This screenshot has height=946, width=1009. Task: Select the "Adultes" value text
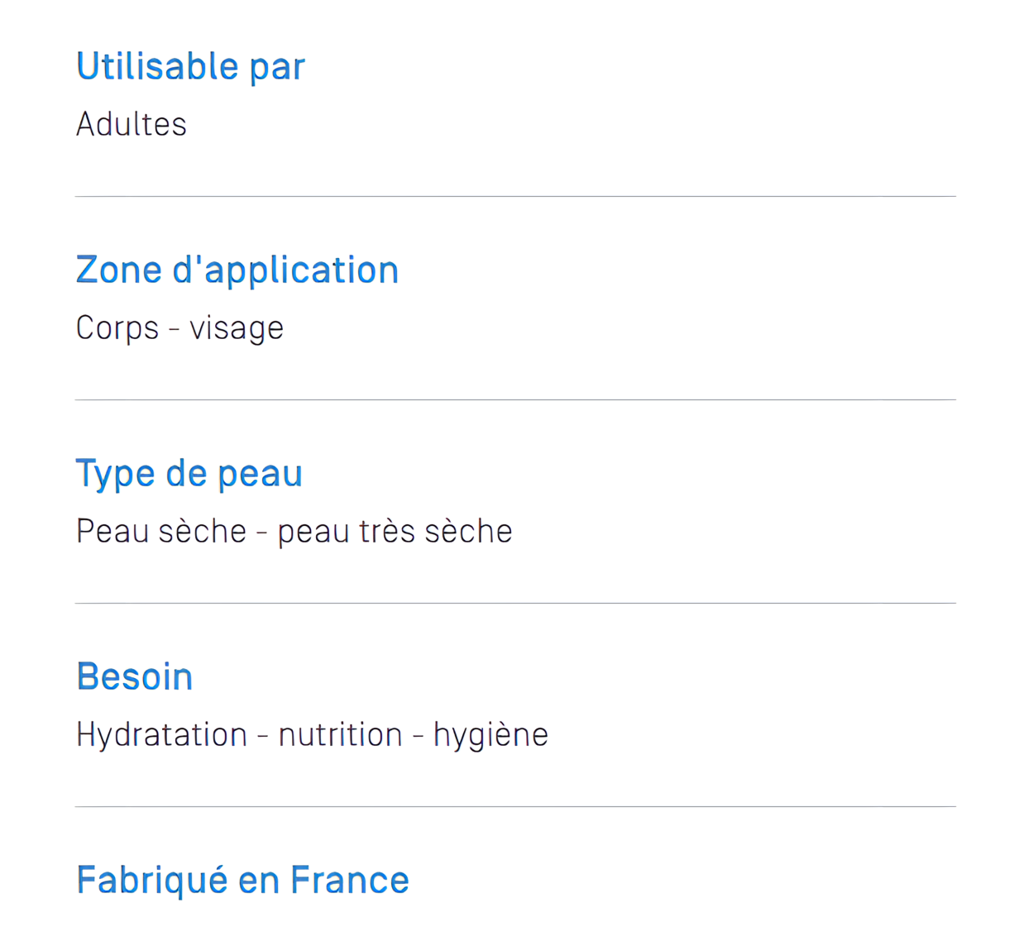click(x=132, y=124)
